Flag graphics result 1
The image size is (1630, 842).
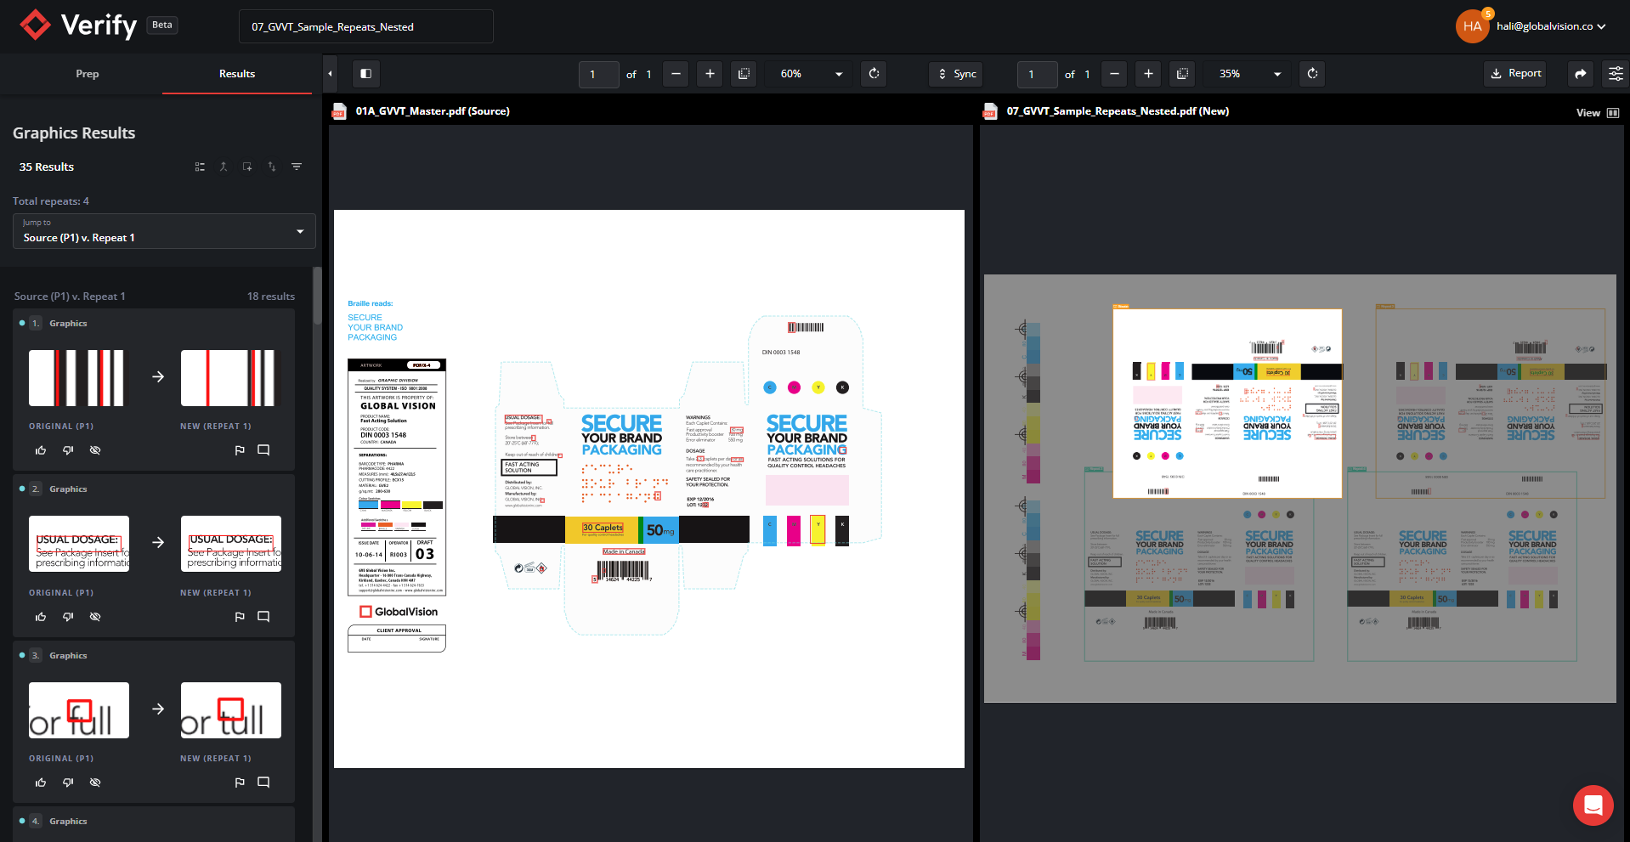(240, 450)
